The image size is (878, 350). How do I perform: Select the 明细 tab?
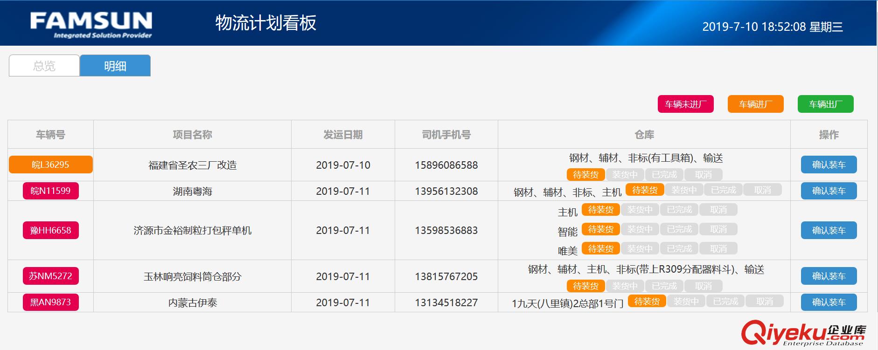[x=115, y=66]
